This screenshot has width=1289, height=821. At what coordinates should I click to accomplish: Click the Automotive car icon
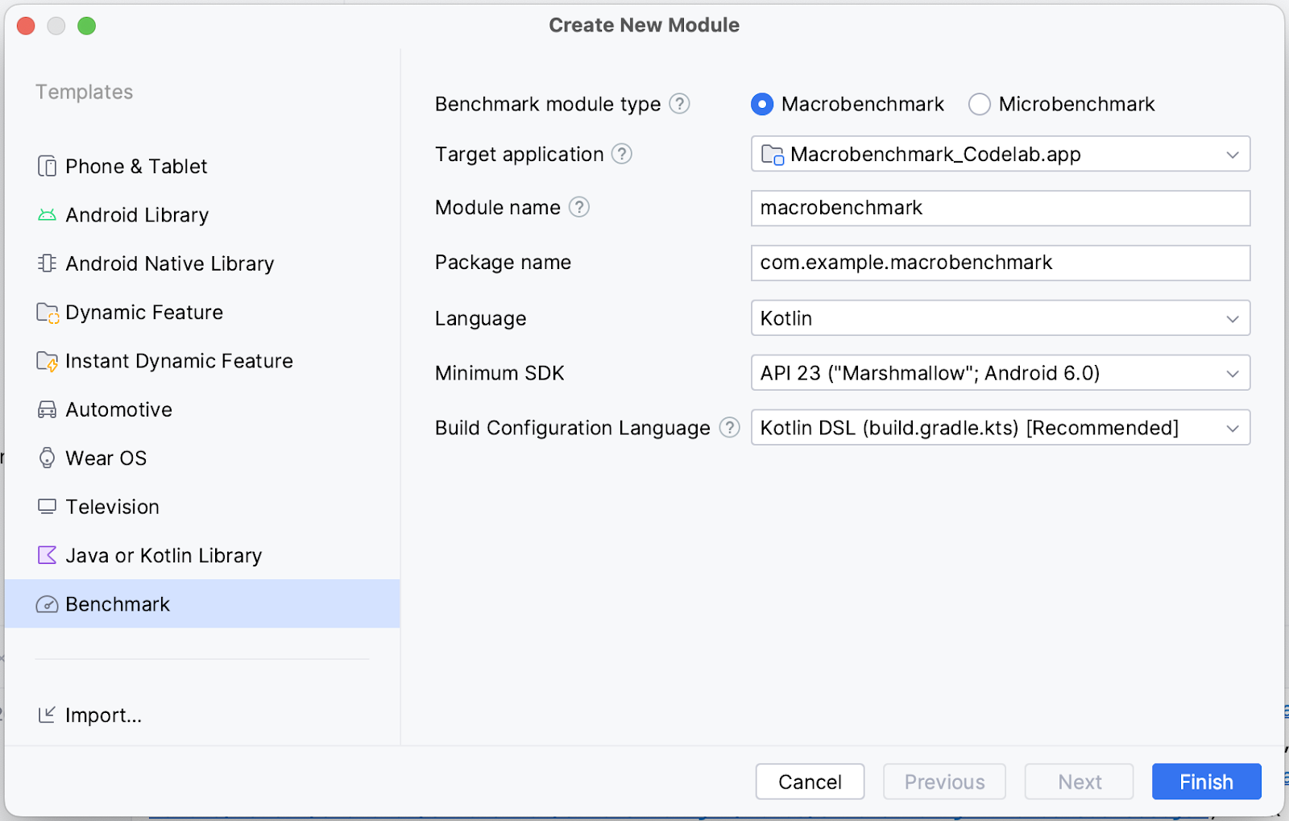coord(47,410)
